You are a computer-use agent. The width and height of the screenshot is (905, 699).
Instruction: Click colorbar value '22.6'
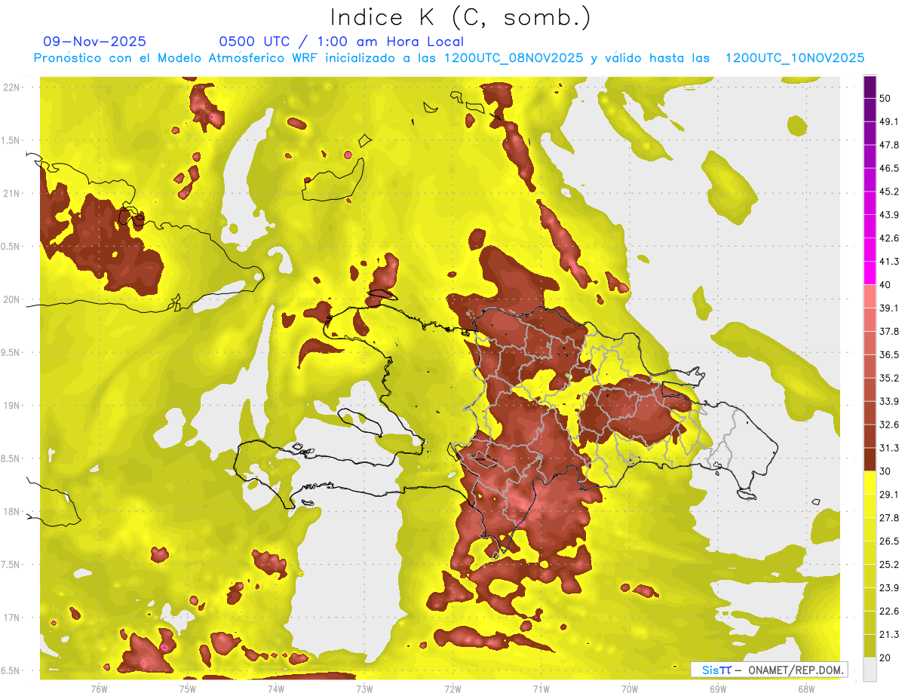(x=888, y=611)
